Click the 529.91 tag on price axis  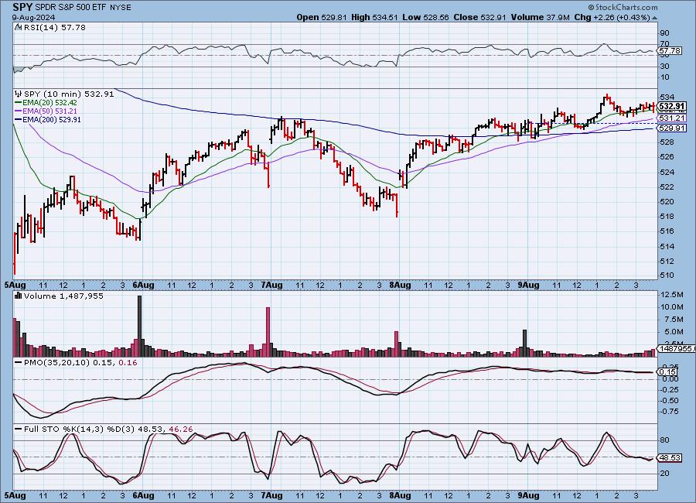[672, 128]
